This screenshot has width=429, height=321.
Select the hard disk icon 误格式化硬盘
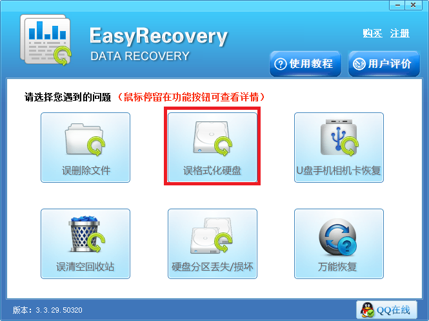tap(213, 139)
